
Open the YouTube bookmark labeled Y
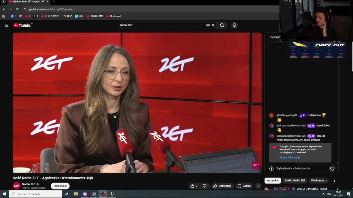[x=27, y=16]
